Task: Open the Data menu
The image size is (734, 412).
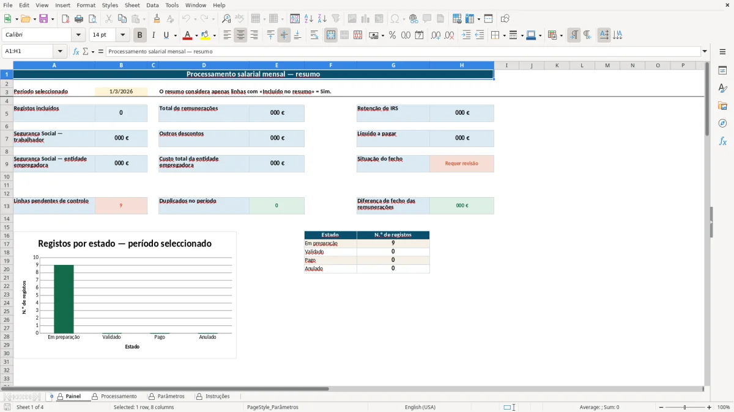Action: tap(152, 5)
